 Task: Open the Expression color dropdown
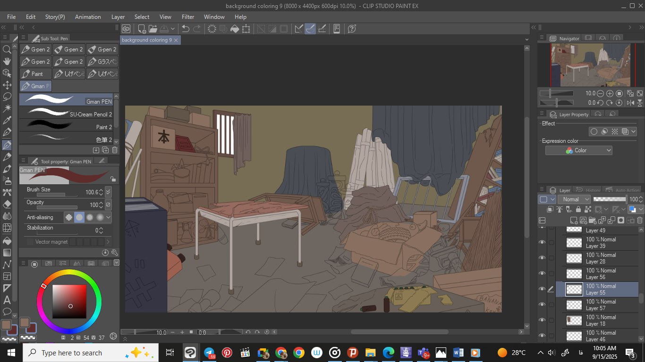(578, 150)
